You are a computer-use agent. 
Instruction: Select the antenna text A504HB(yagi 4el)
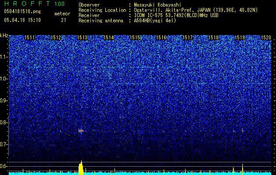tap(155, 21)
